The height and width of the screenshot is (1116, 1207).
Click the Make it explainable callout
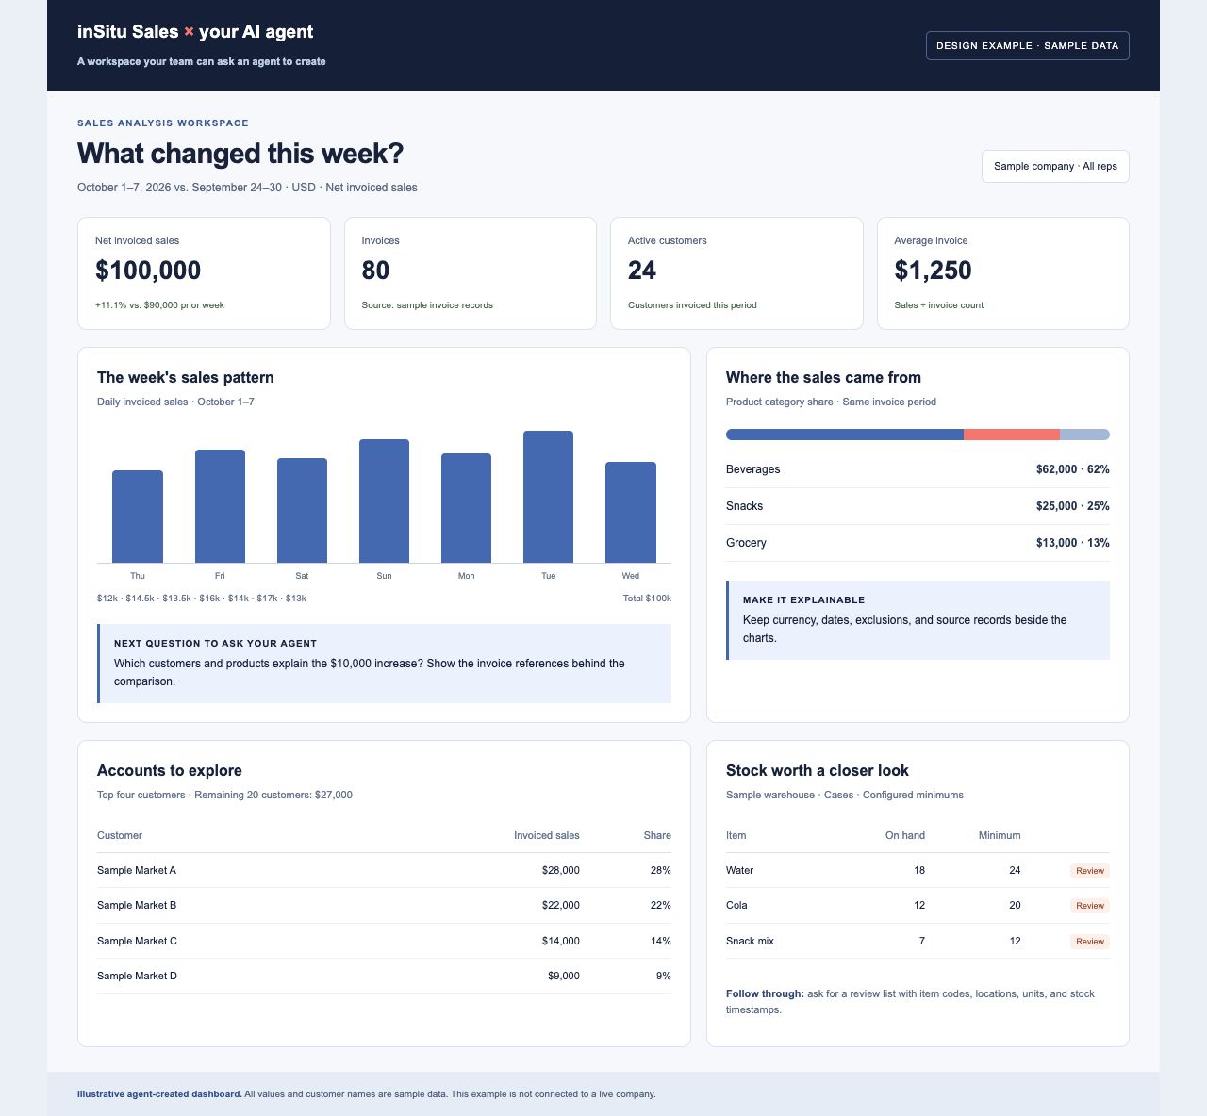click(x=918, y=620)
